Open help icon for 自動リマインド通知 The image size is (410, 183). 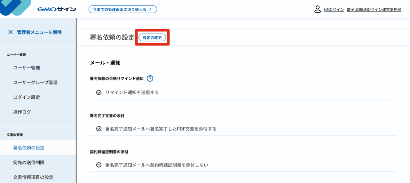click(x=150, y=78)
